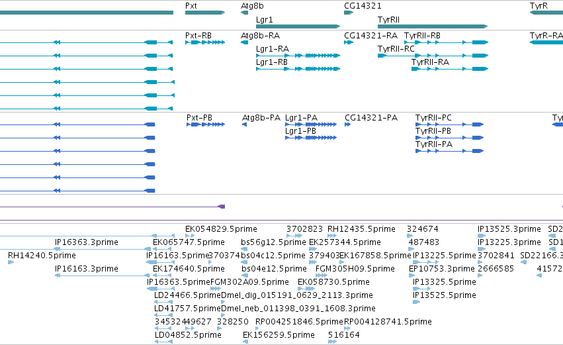Select the Pxt gene feature bar

[205, 13]
